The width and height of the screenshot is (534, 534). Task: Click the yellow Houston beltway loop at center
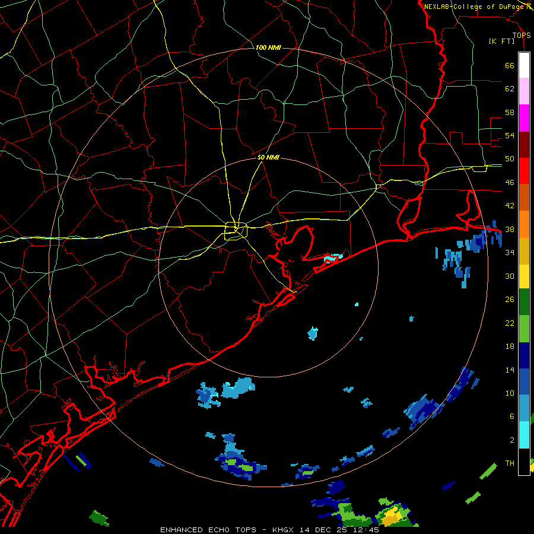236,231
